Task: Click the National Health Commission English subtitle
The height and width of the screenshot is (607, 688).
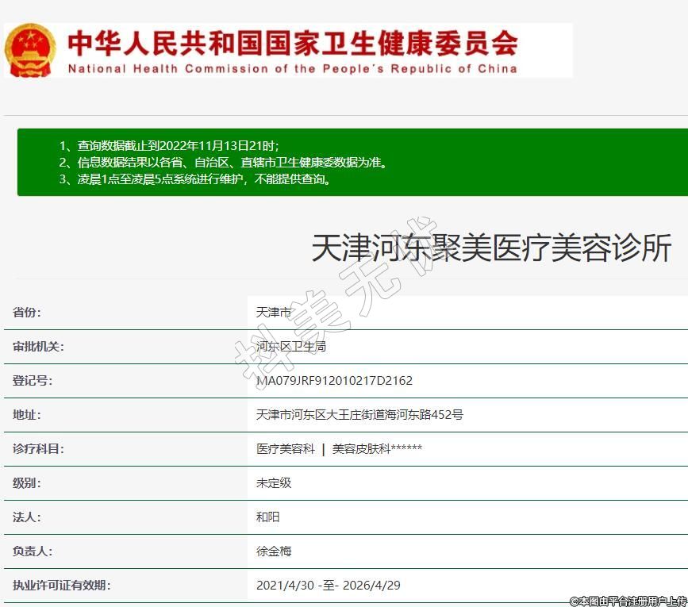Action: point(292,69)
